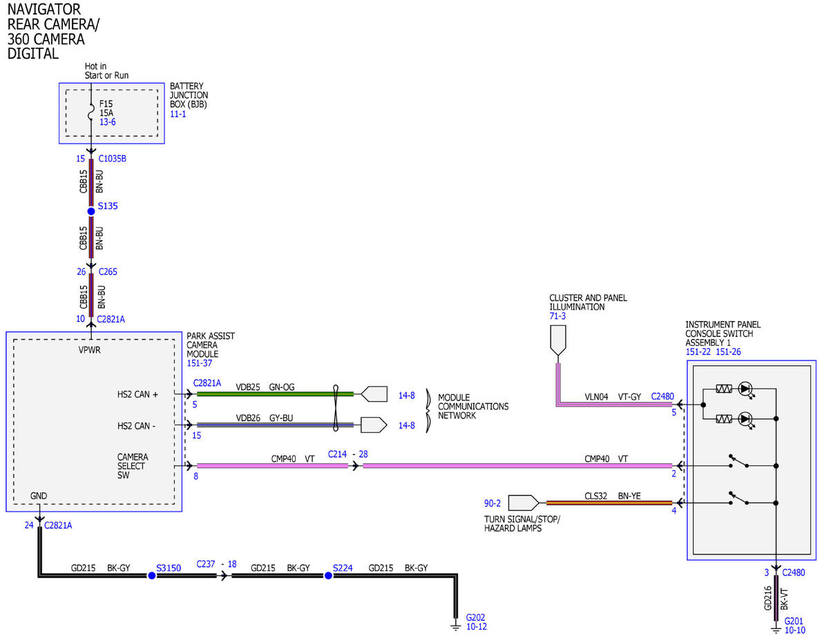Follow the 10-10 ground page link
Viewport: 829px width, 640px height.
795,630
